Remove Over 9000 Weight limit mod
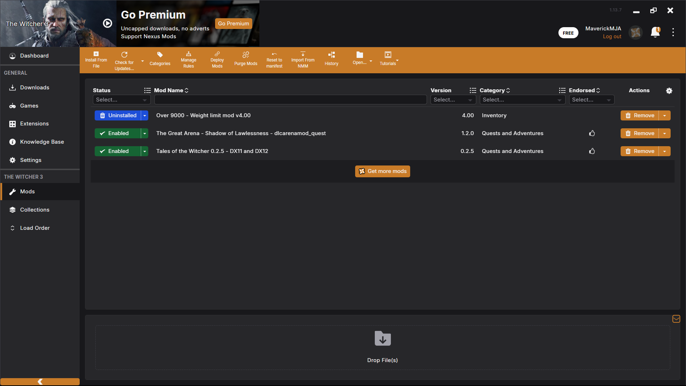The height and width of the screenshot is (386, 686). coord(640,115)
